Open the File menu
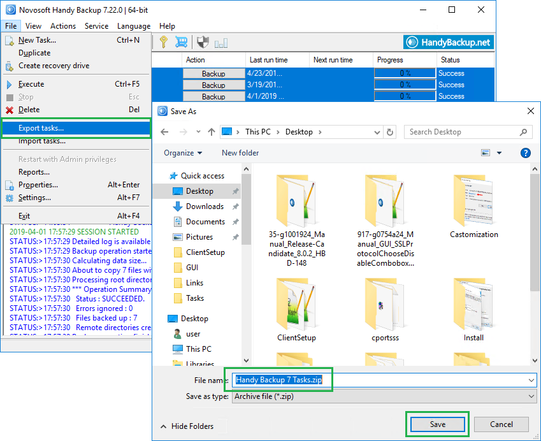Image resolution: width=541 pixels, height=441 pixels. pos(11,26)
